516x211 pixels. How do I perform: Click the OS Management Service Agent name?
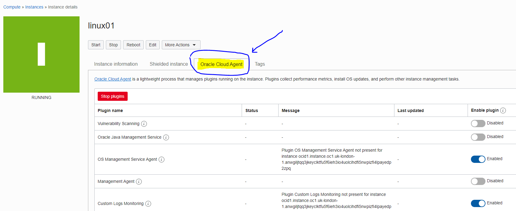pyautogui.click(x=127, y=159)
